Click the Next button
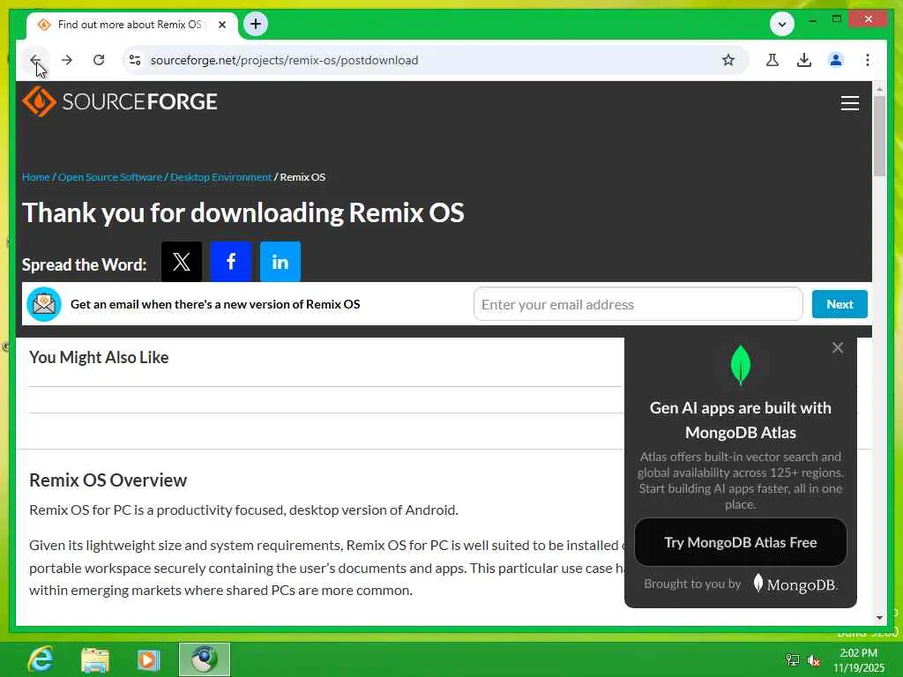903x677 pixels. pos(840,304)
